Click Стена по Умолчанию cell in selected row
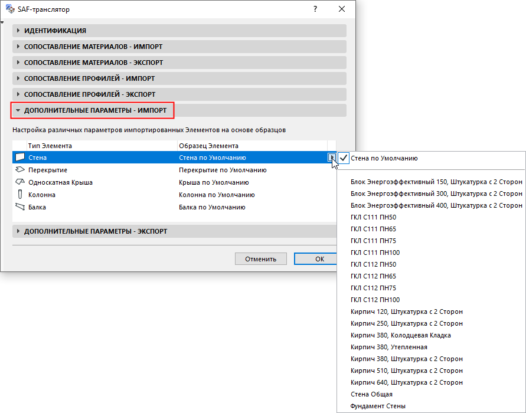Image resolution: width=526 pixels, height=413 pixels. pos(213,158)
